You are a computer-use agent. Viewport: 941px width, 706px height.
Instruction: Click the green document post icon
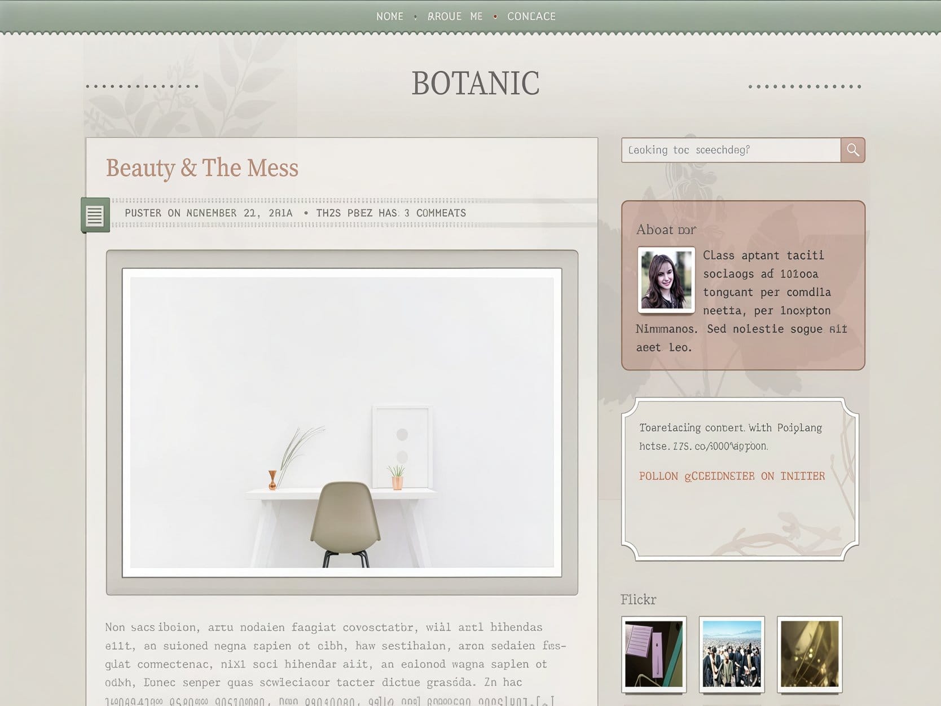pos(95,215)
